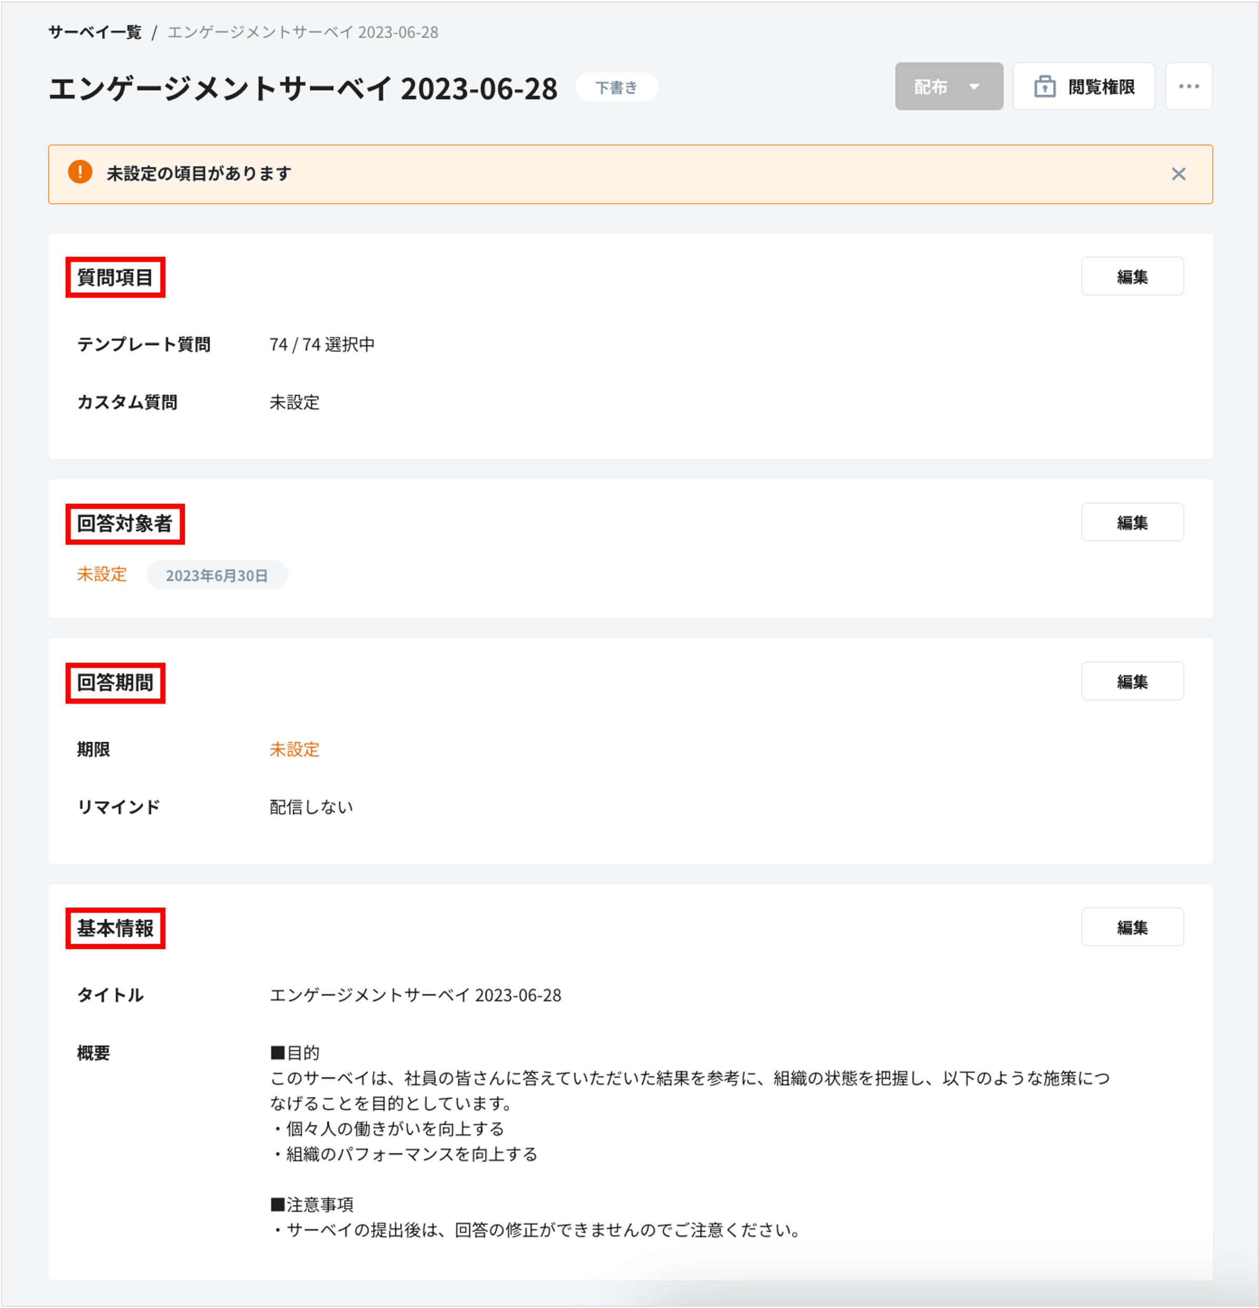Open the 配布 distribution dropdown

pyautogui.click(x=948, y=86)
